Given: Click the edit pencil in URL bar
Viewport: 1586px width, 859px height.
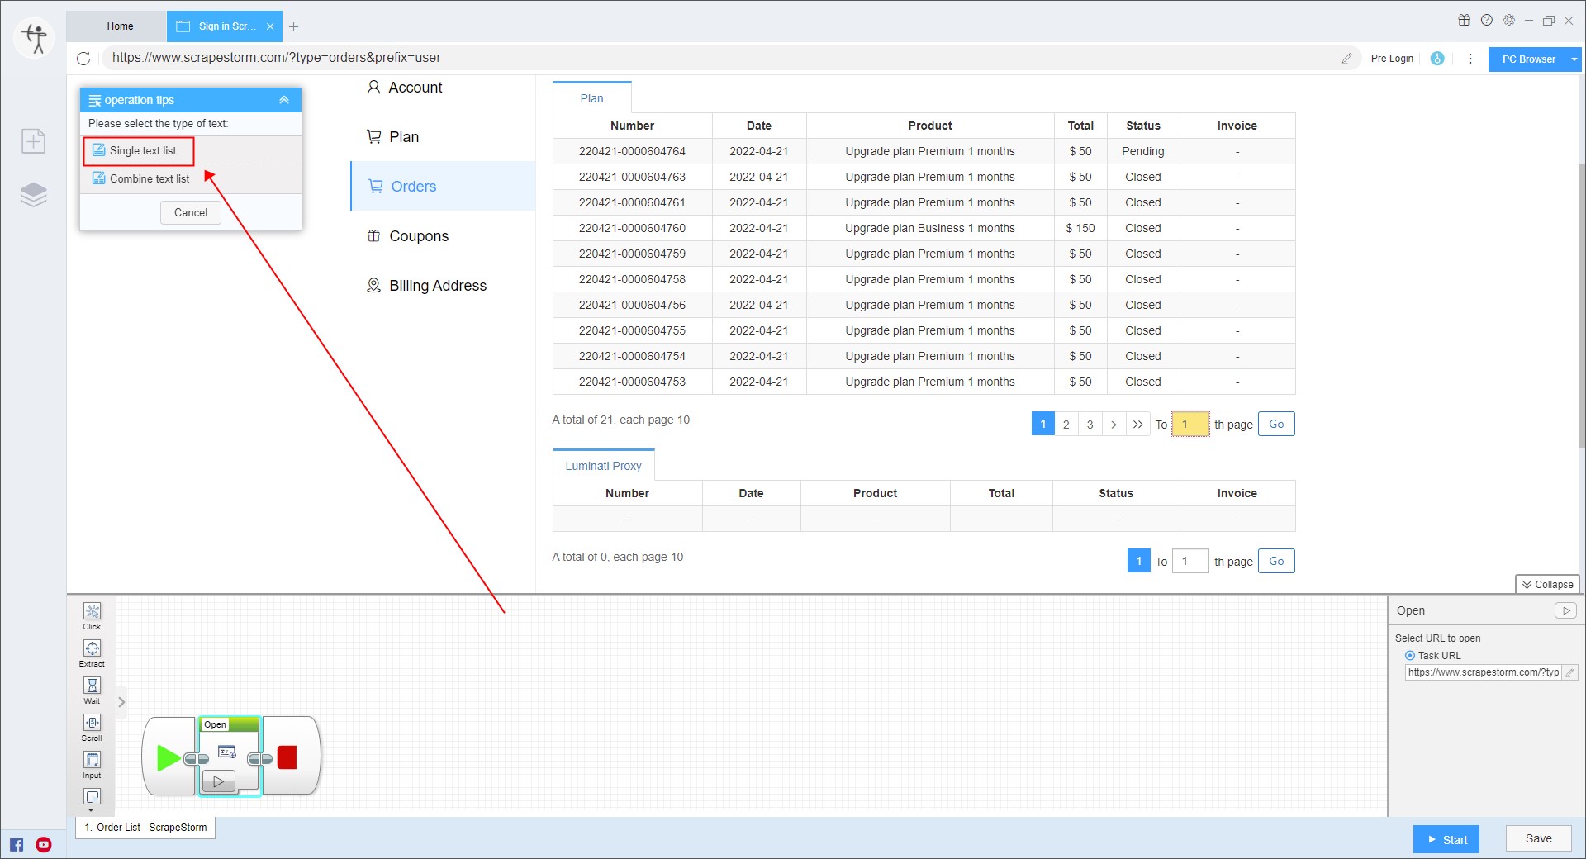Looking at the screenshot, I should pos(1346,58).
